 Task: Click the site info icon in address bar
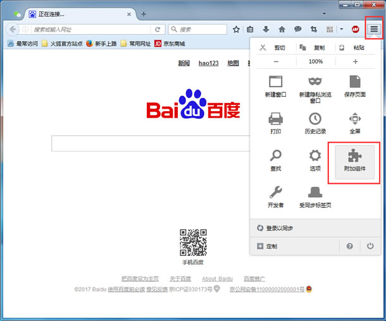click(x=25, y=30)
